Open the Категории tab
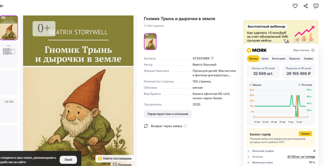This screenshot has height=166, width=326. click(278, 59)
